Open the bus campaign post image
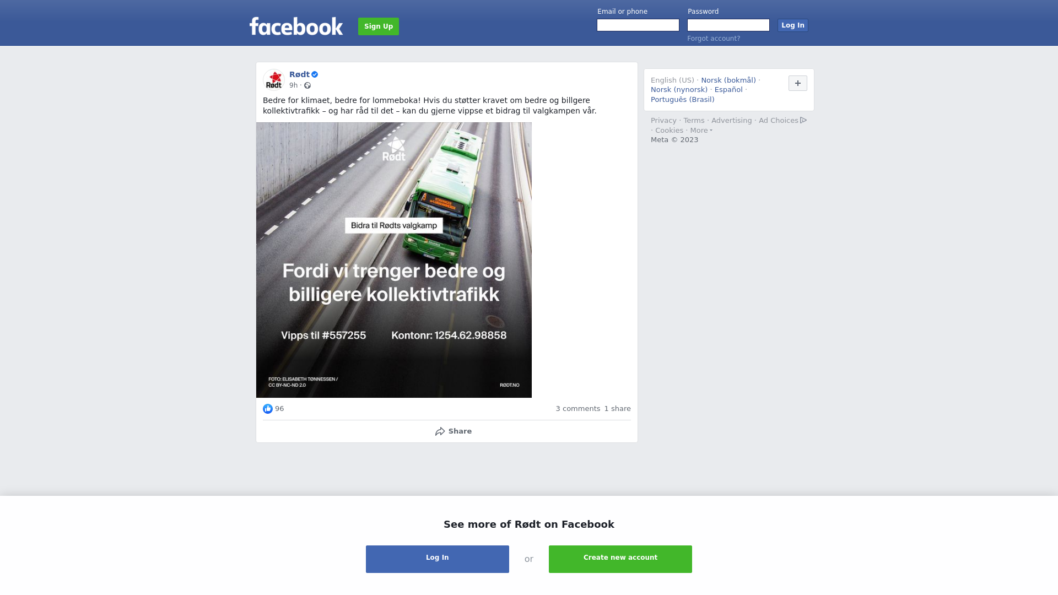Image resolution: width=1058 pixels, height=595 pixels. tap(394, 260)
